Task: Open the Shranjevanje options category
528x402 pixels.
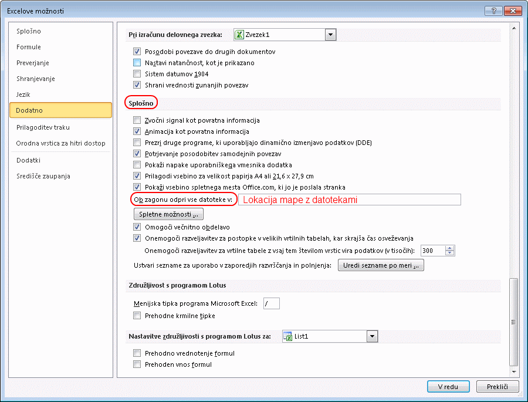Action: pos(35,79)
